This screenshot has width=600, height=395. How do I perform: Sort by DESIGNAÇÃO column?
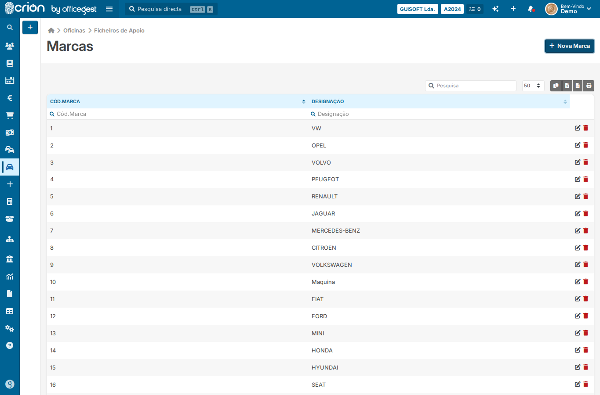tap(439, 101)
